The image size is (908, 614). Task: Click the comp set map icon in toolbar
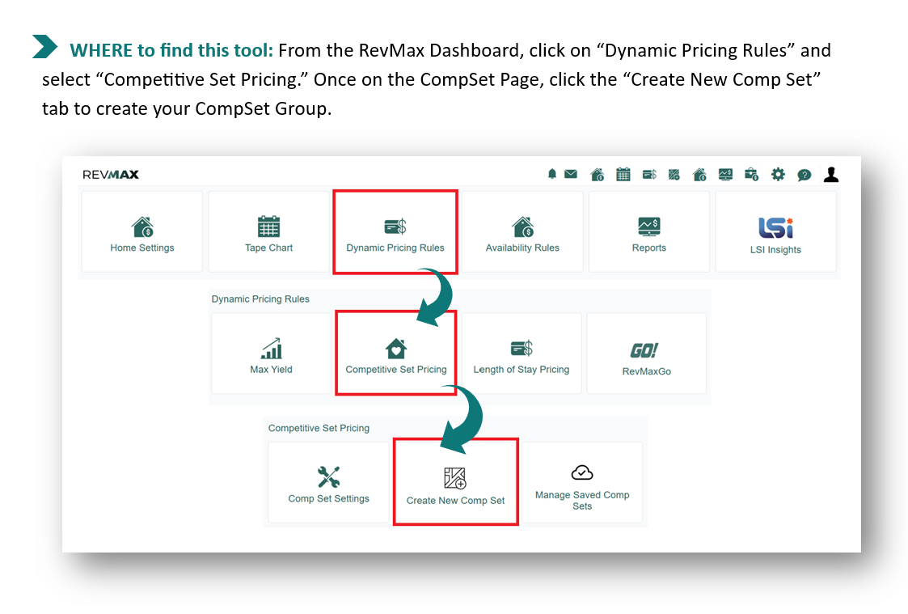[x=674, y=175]
